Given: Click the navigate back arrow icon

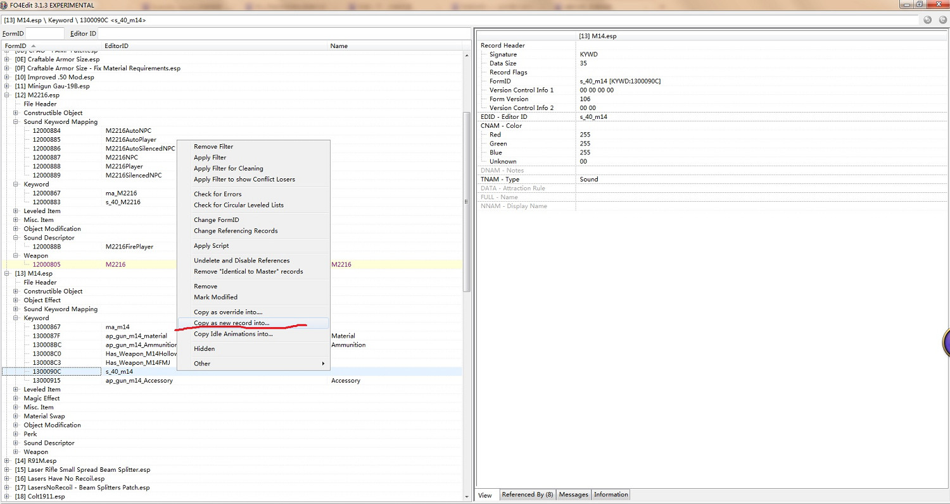Looking at the screenshot, I should (x=927, y=20).
